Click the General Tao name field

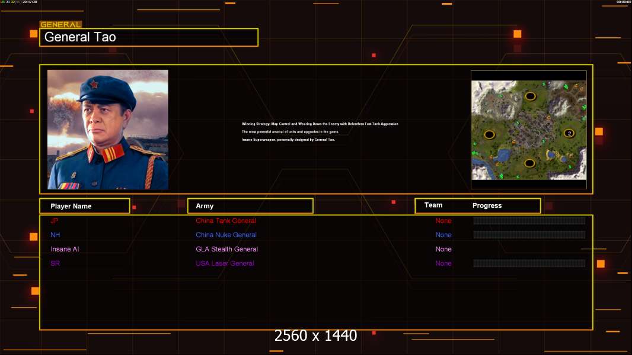(x=149, y=37)
